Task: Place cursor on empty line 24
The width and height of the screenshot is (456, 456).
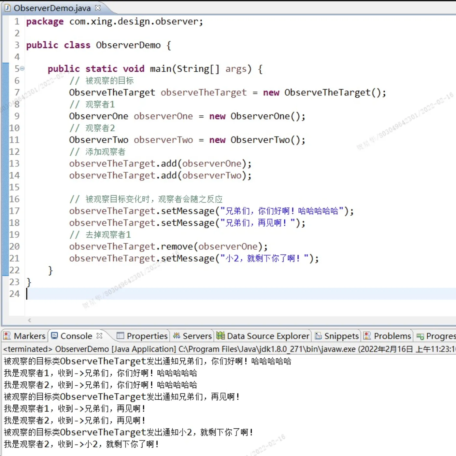Action: tap(241, 294)
